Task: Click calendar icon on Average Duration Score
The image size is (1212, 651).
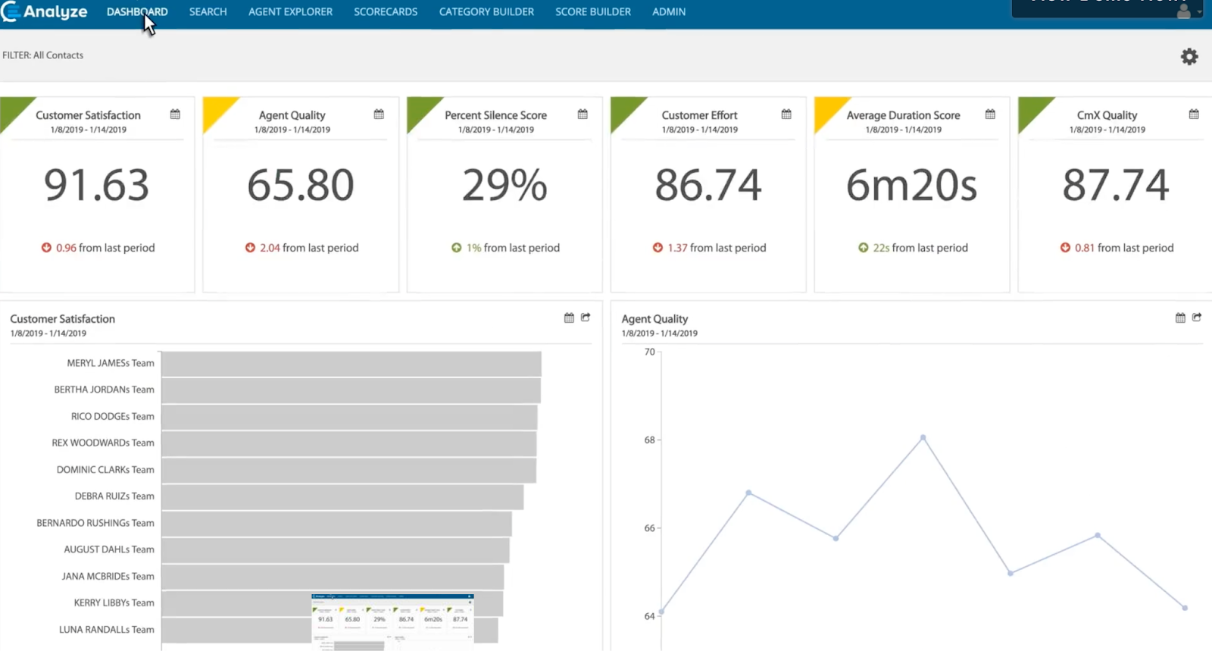Action: 990,114
